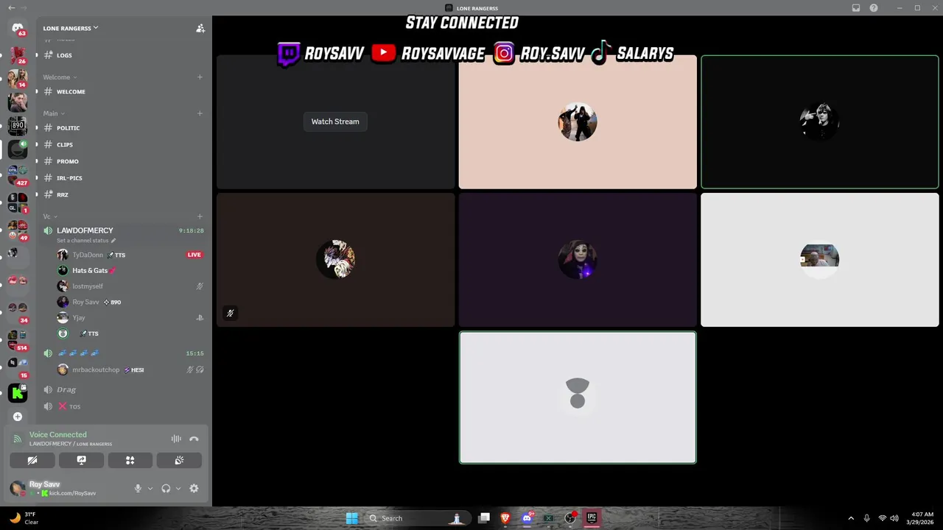Open server folder with 427 badge
Viewport: 943px width, 530px height.
(x=18, y=175)
